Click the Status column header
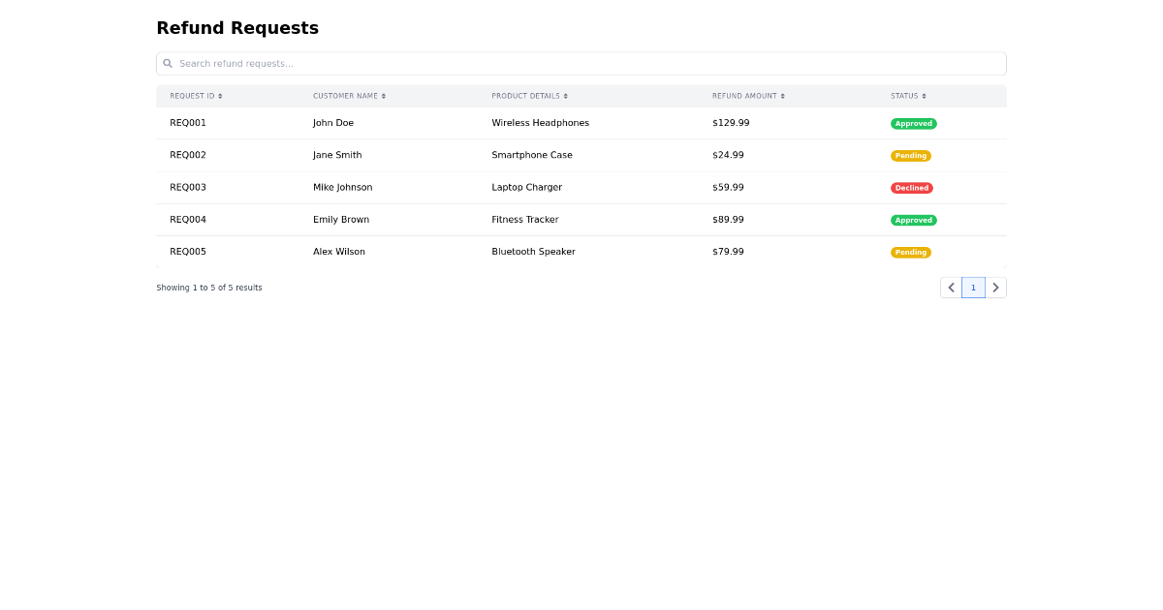 pyautogui.click(x=904, y=96)
